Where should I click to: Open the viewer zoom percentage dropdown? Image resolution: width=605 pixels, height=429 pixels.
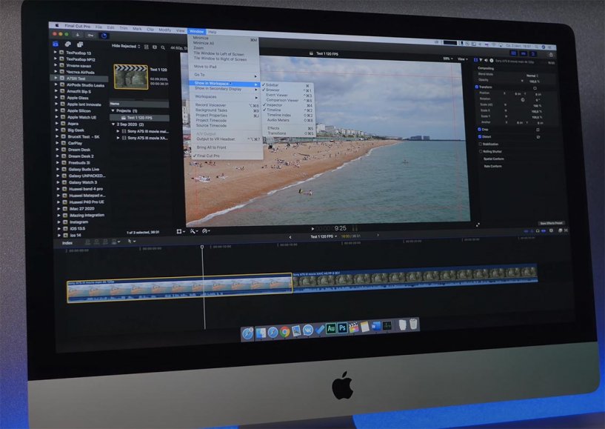448,59
